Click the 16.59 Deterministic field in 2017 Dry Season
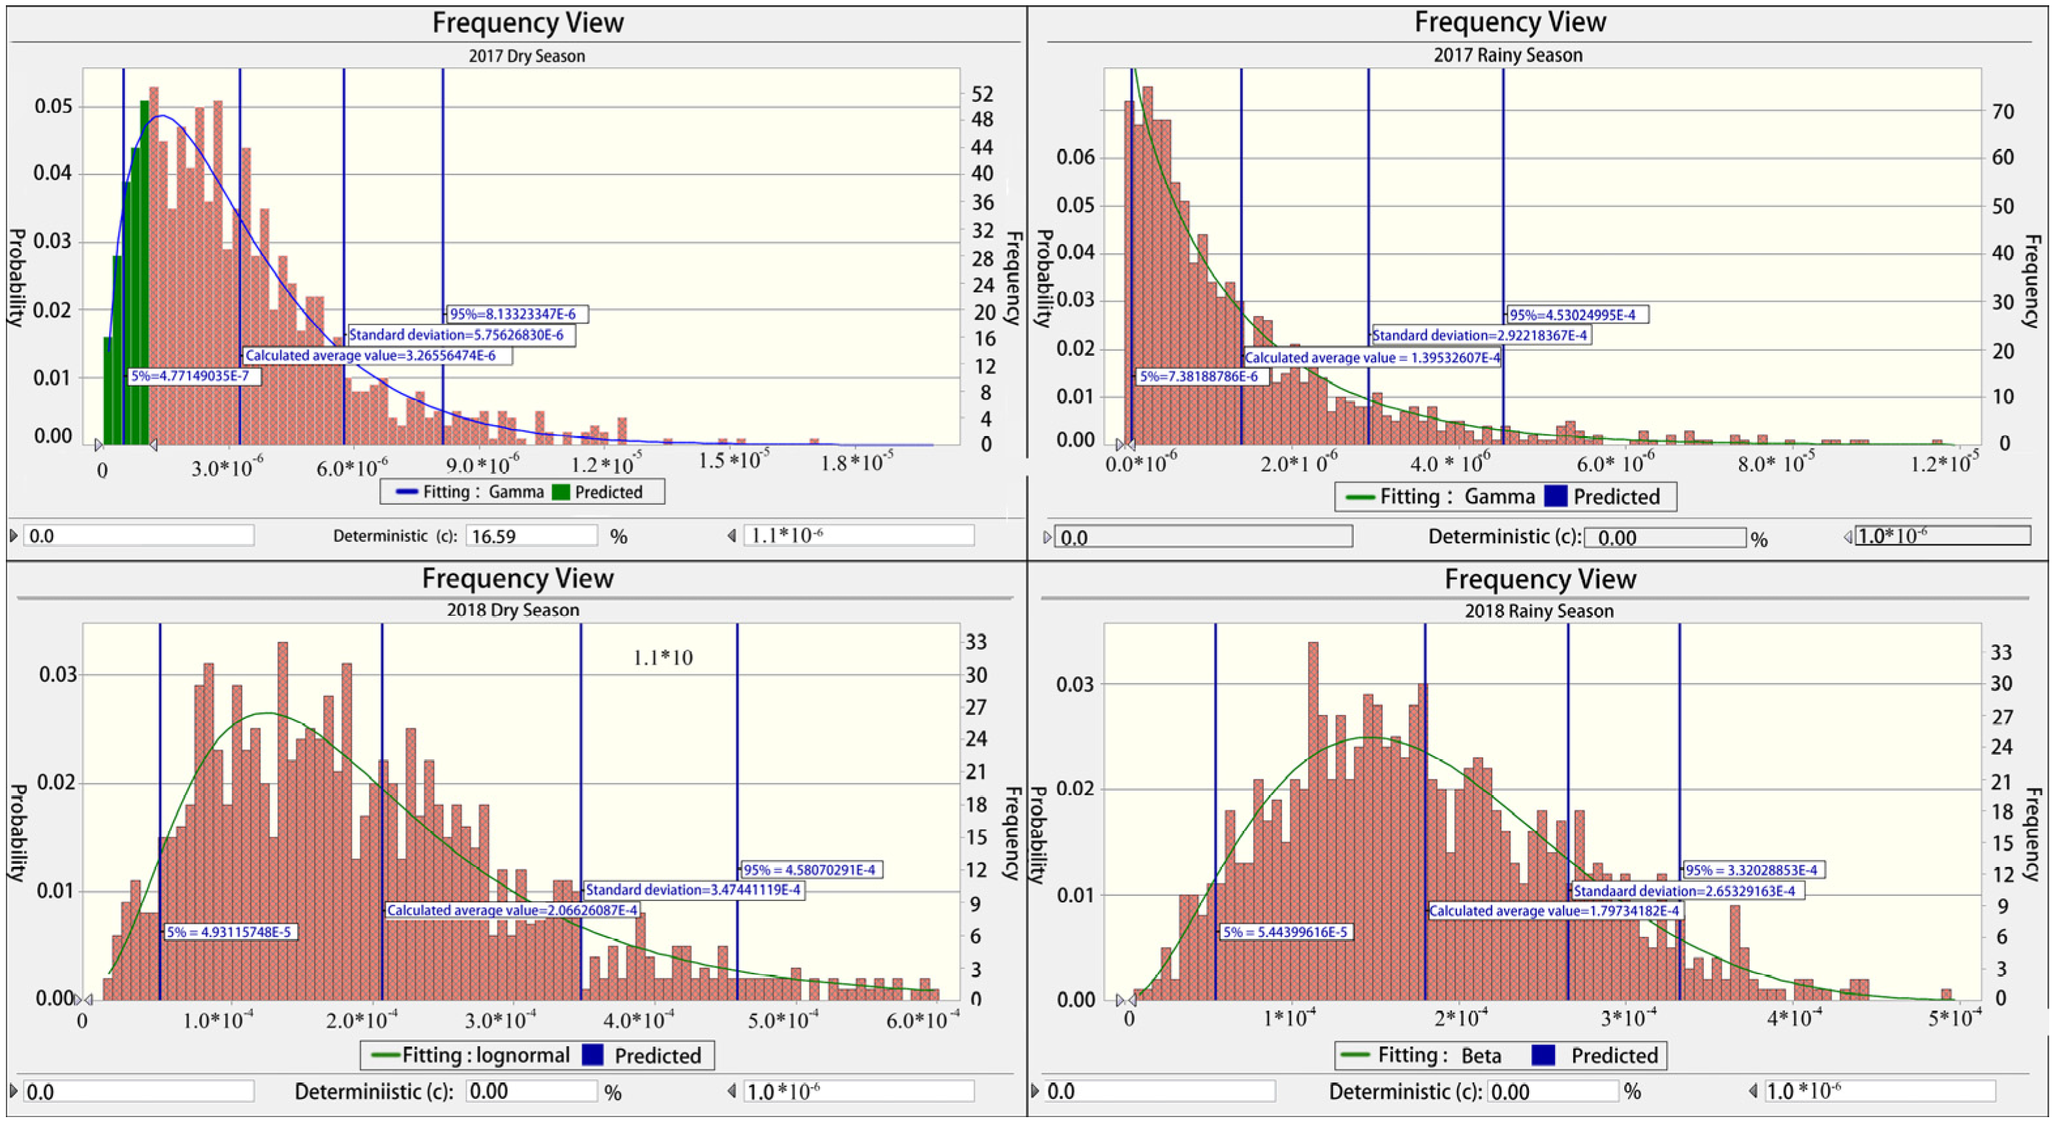The height and width of the screenshot is (1123, 2057). click(x=531, y=535)
